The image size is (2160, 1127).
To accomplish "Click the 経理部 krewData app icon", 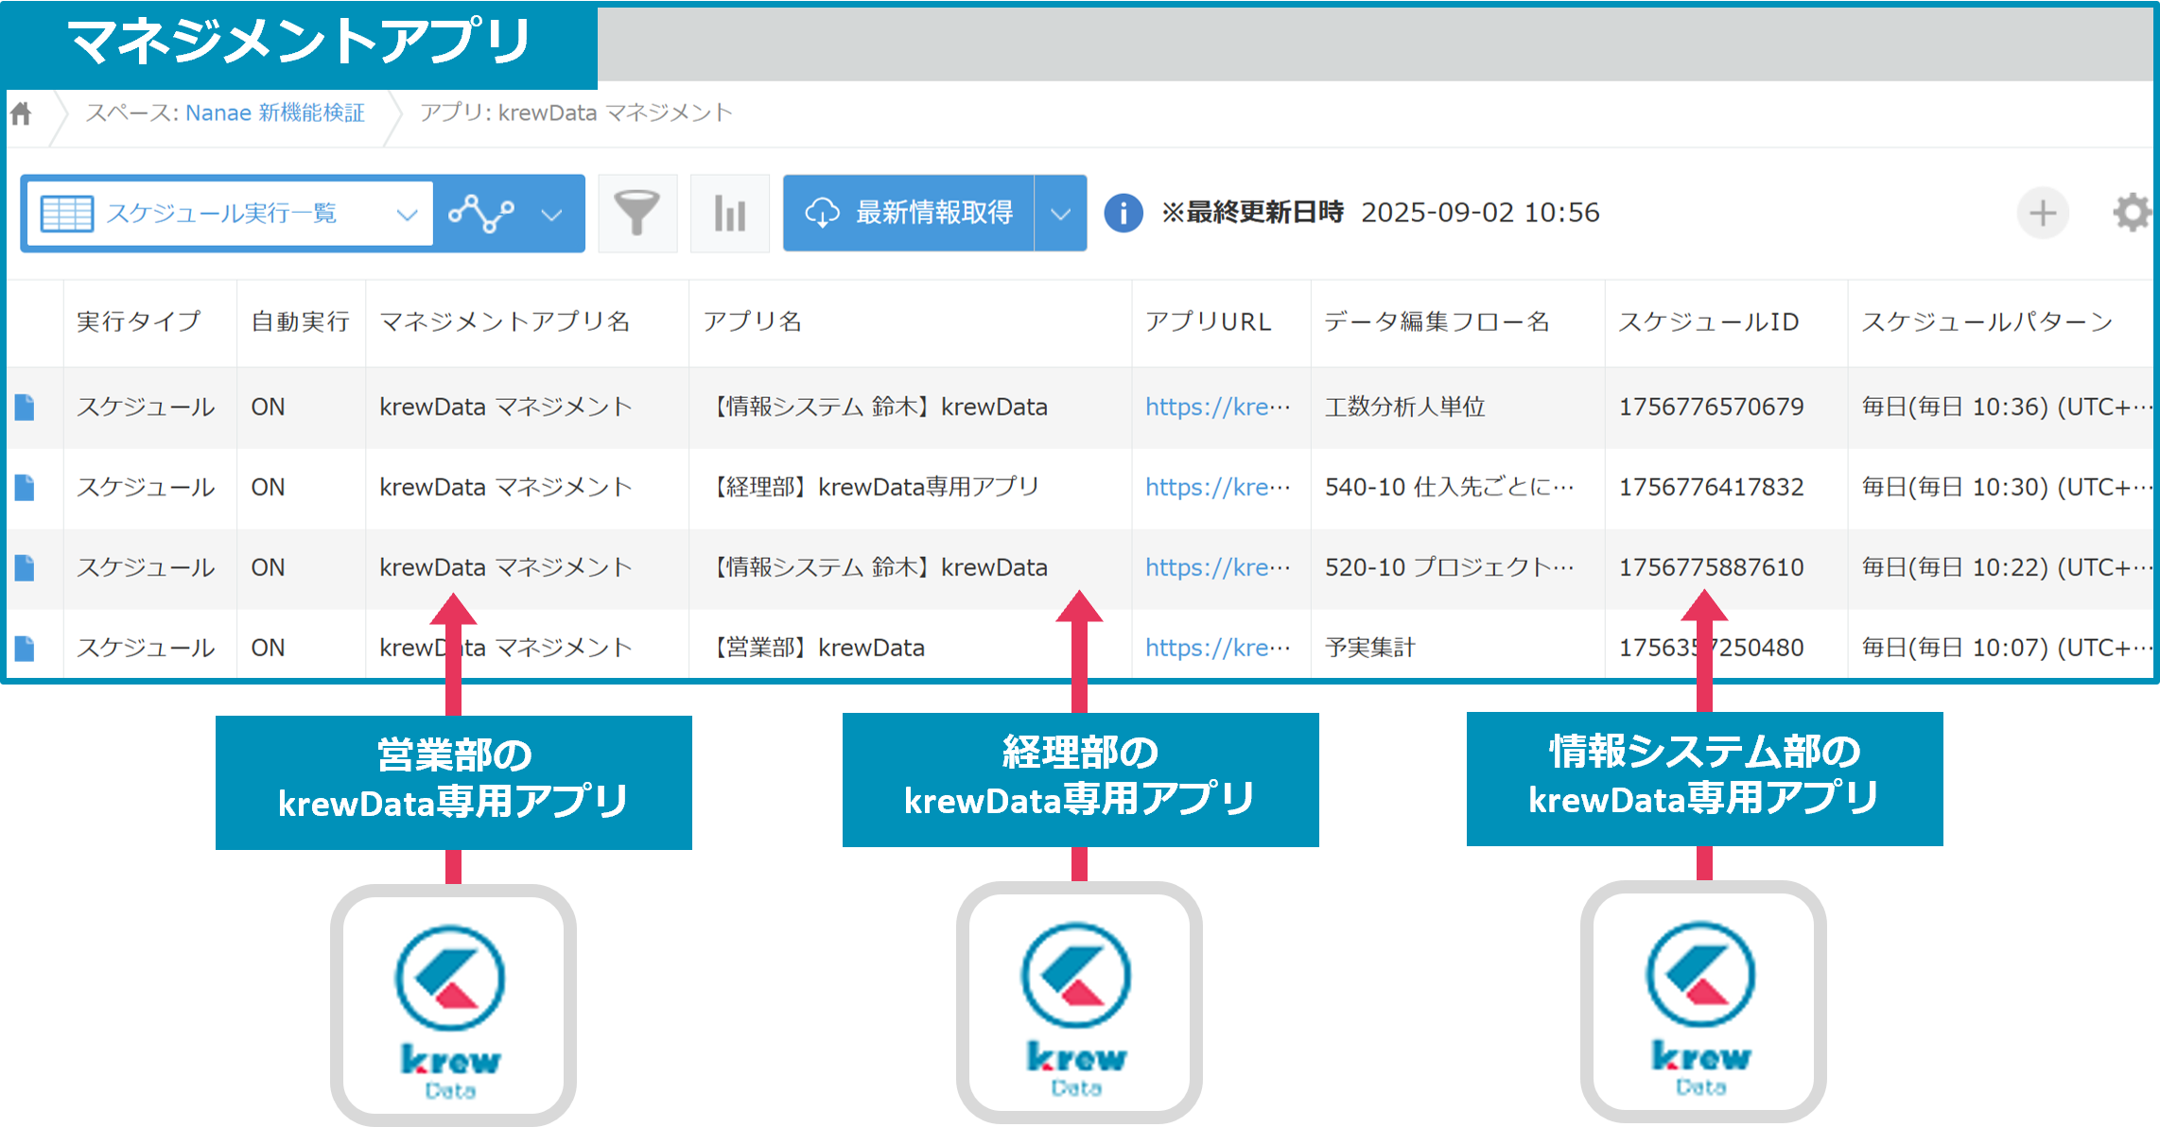I will coord(1079,1002).
